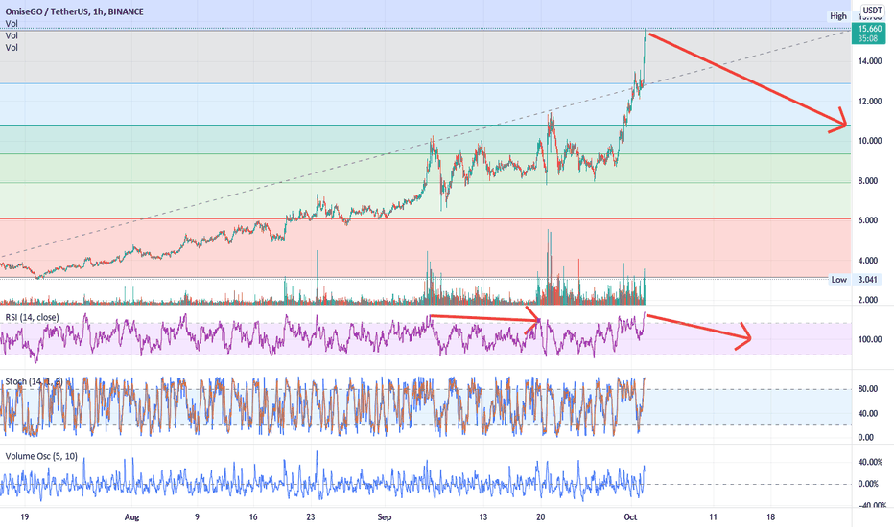The width and height of the screenshot is (894, 527).
Task: Click the 11 date on time axis
Action: click(x=713, y=517)
